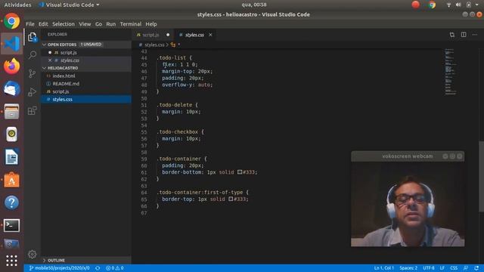Open Ubuntu Software from the dock
The image size is (484, 272).
point(12,180)
